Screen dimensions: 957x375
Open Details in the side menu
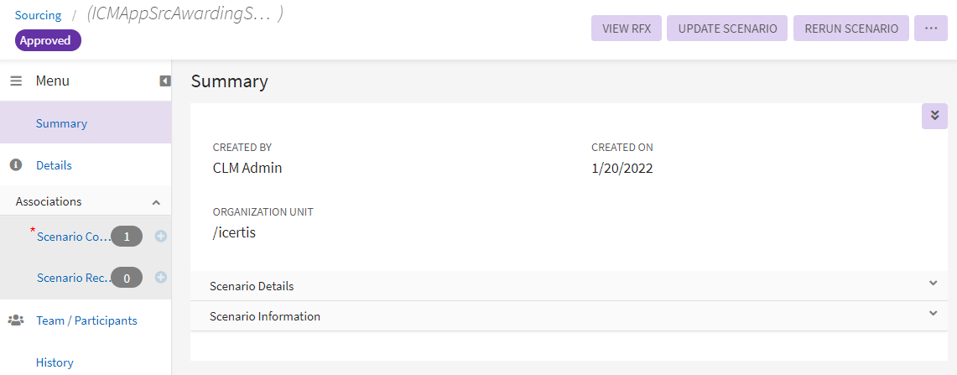point(54,165)
